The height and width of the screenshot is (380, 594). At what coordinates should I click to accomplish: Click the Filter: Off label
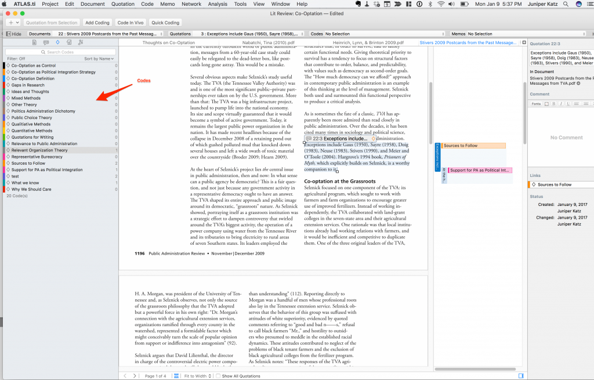pyautogui.click(x=16, y=59)
